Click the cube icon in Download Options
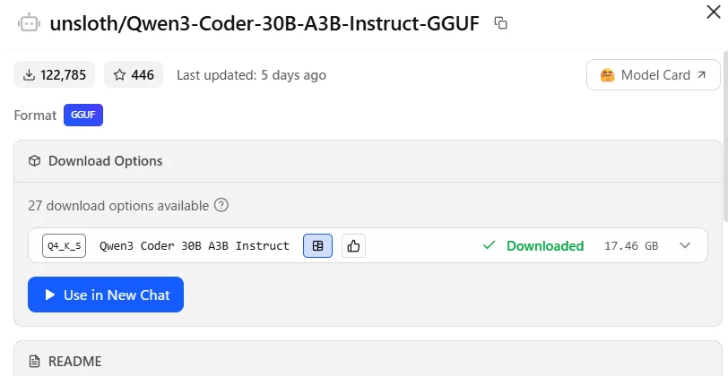 point(35,161)
